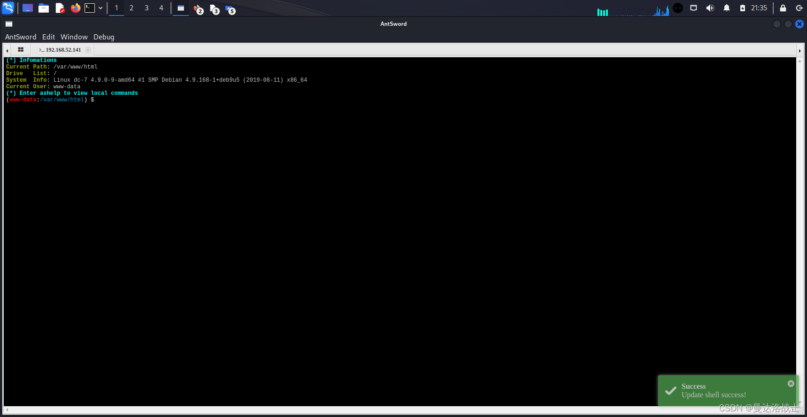Click 'Update shell success!' notification text
Screen dimensions: 807x417
pyautogui.click(x=714, y=395)
